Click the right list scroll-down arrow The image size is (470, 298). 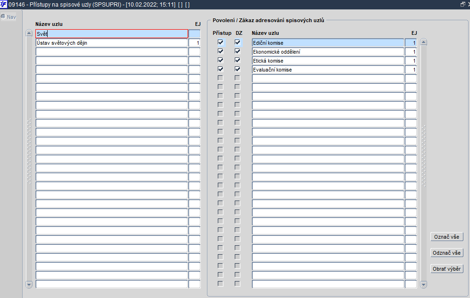423,284
